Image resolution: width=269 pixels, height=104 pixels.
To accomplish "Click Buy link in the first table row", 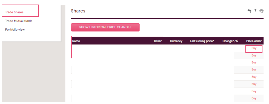I will pos(254,48).
